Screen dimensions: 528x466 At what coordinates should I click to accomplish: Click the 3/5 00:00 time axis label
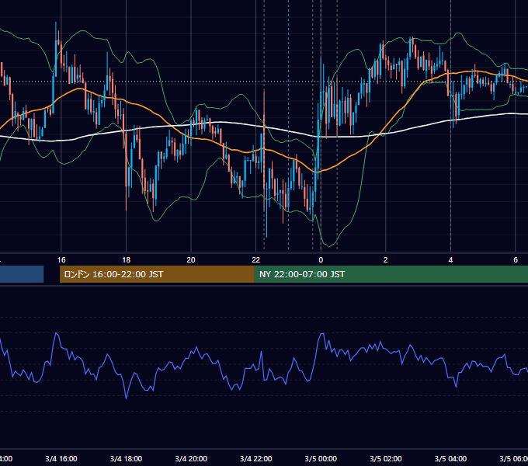(x=321, y=458)
